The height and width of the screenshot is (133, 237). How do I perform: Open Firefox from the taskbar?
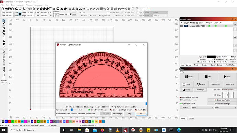tap(102, 130)
